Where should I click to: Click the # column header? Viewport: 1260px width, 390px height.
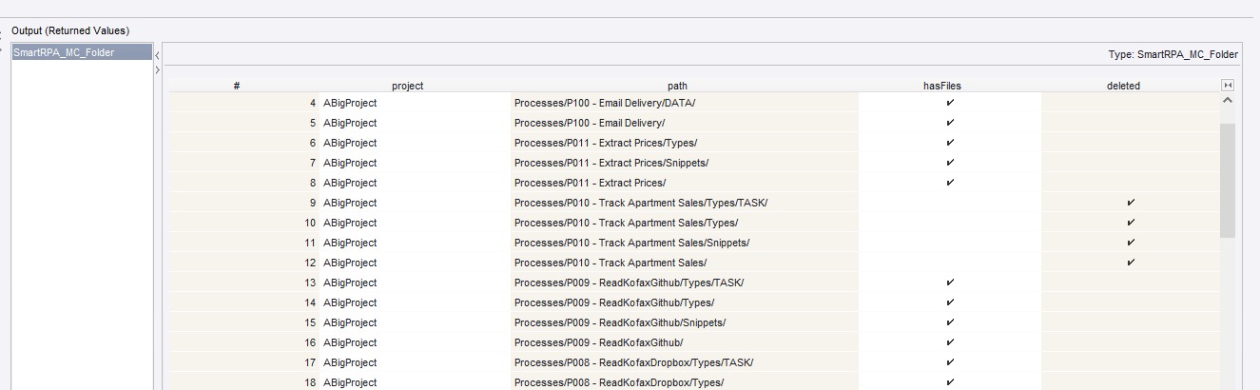pyautogui.click(x=236, y=86)
